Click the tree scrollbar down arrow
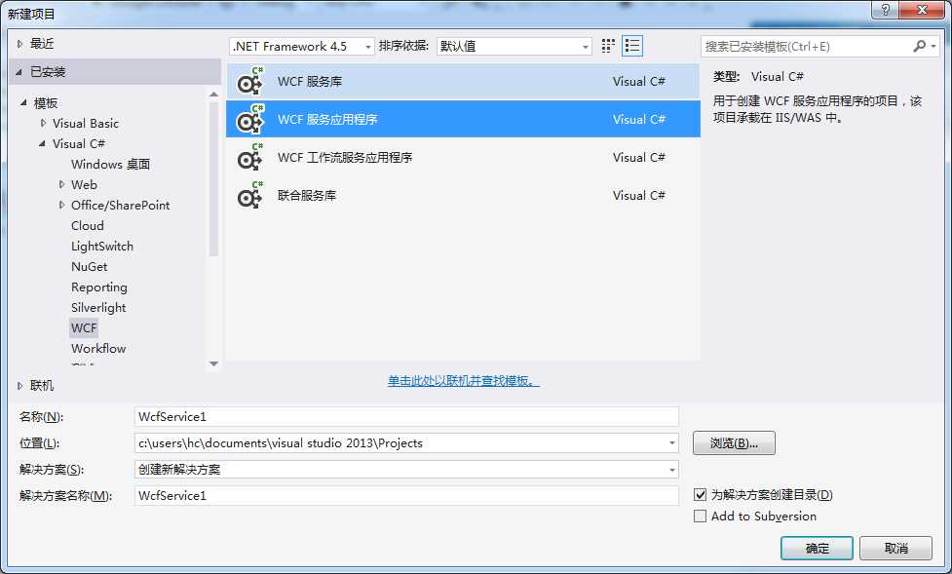This screenshot has height=574, width=952. click(x=213, y=364)
